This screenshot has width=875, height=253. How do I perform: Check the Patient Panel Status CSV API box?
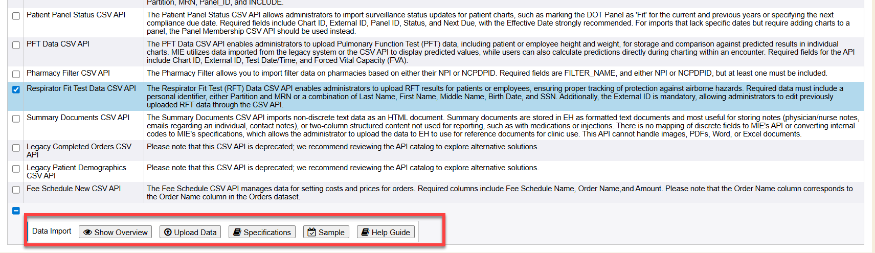(16, 16)
